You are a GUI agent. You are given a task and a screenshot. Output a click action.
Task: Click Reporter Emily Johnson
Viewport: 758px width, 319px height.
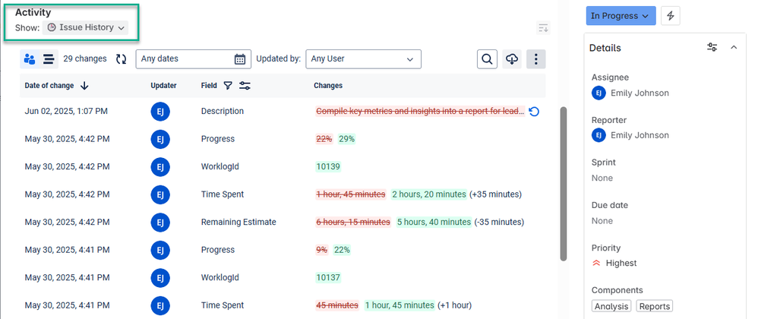(630, 135)
